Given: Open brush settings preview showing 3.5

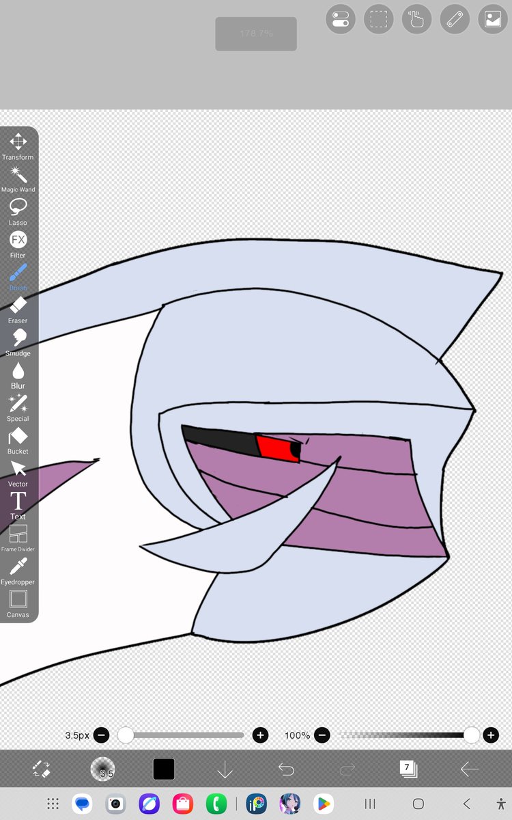Looking at the screenshot, I should click(102, 769).
